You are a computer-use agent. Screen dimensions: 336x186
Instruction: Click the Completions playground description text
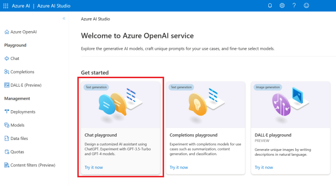tap(205, 149)
